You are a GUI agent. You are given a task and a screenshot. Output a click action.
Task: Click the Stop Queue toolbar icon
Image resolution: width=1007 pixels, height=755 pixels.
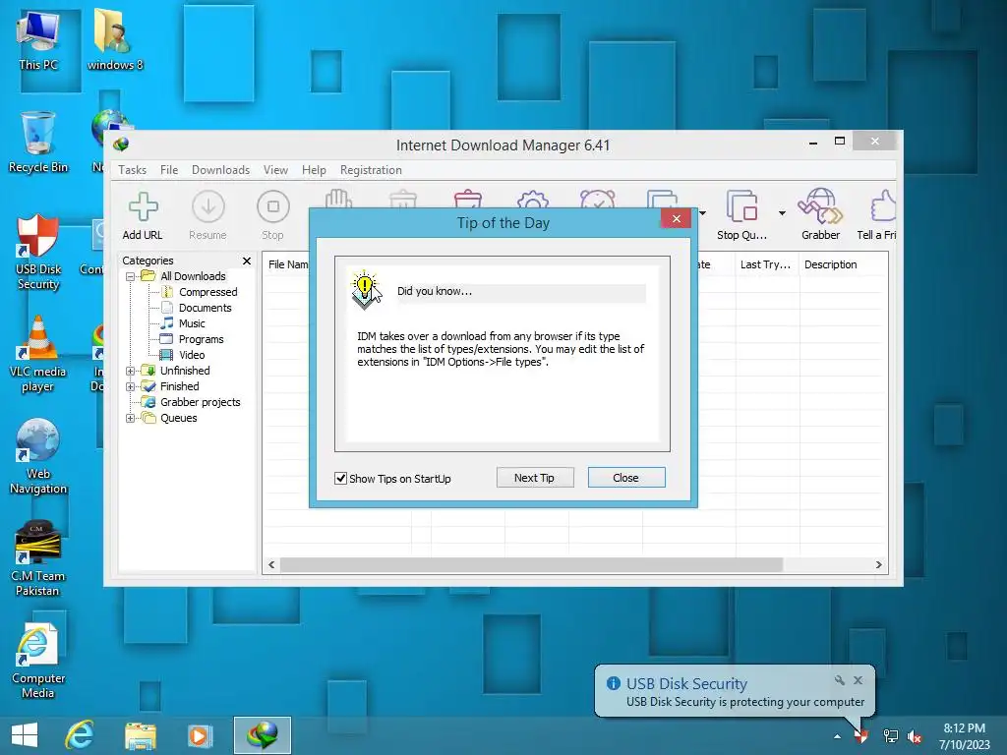point(741,216)
